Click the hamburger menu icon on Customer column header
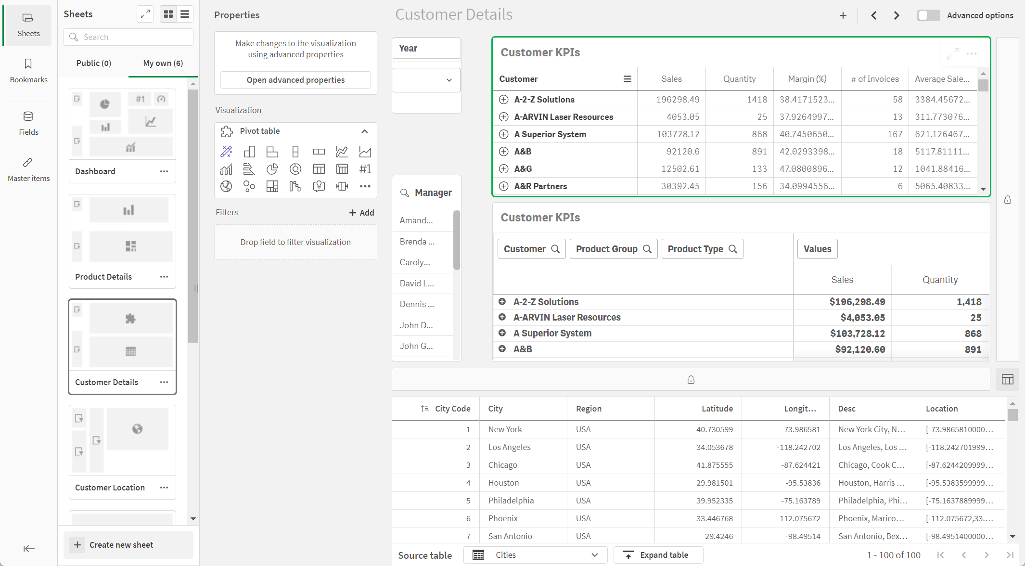1025x566 pixels. click(626, 79)
